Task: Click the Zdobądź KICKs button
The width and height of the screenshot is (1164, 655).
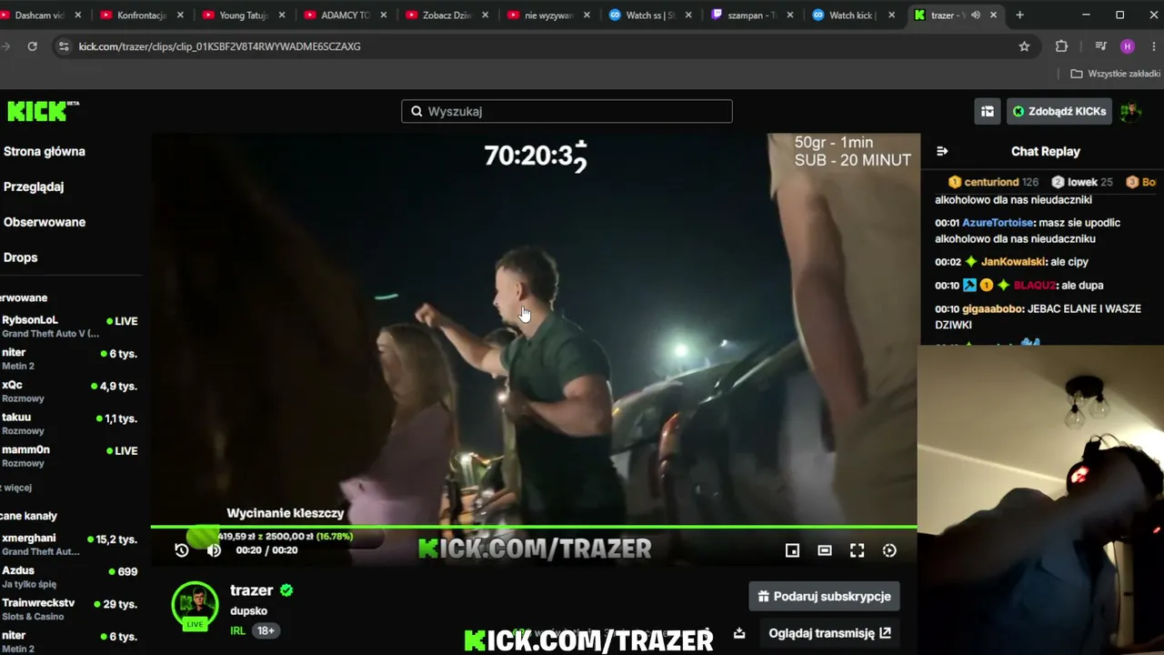Action: [x=1060, y=111]
